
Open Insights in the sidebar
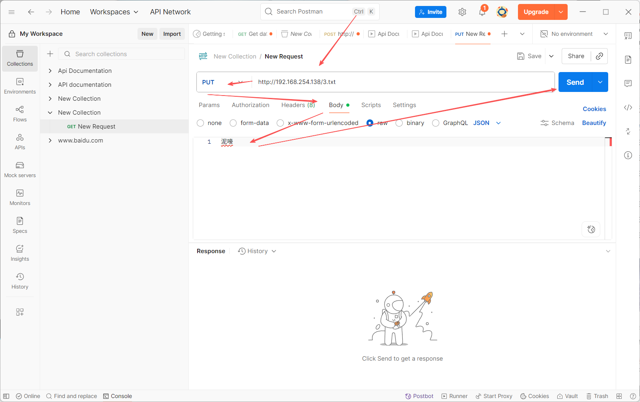tap(20, 254)
